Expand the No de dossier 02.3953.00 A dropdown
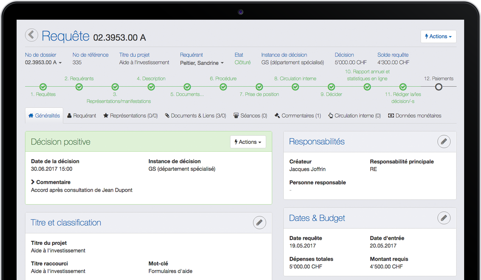 (x=43, y=62)
